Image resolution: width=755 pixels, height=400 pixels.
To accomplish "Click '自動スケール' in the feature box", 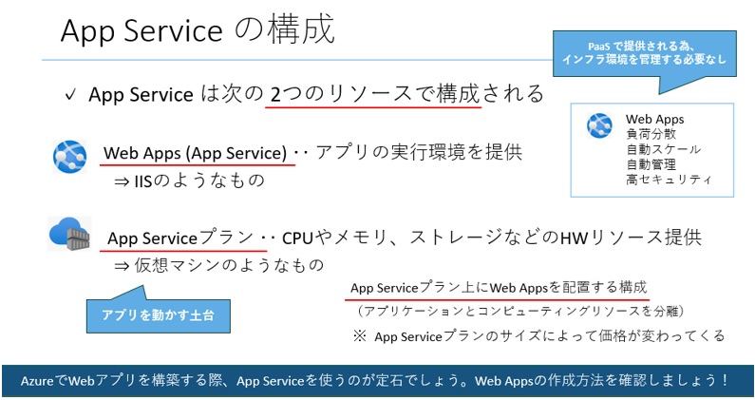I will click(664, 149).
